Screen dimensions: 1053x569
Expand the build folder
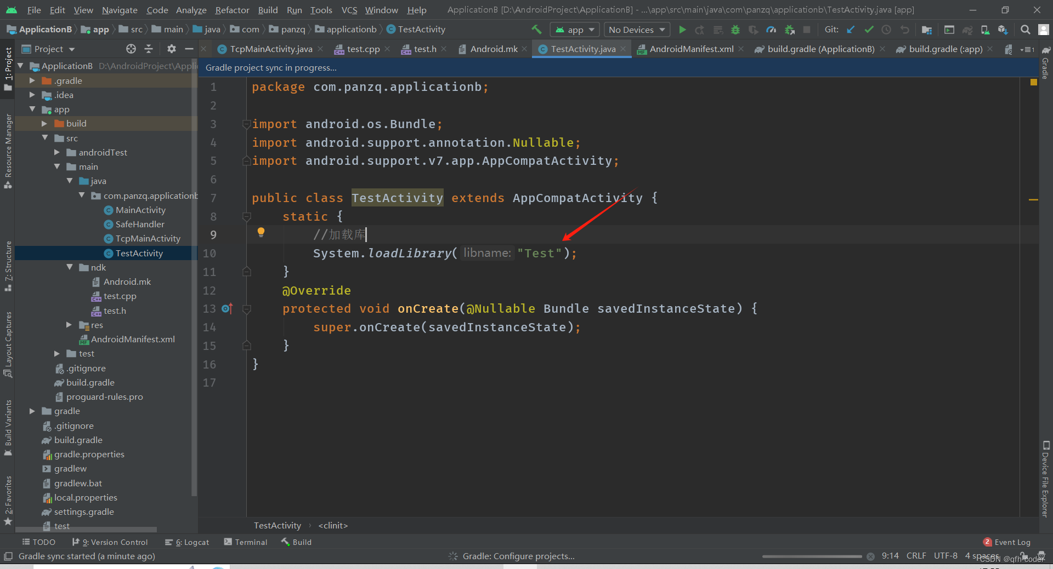[x=44, y=124]
